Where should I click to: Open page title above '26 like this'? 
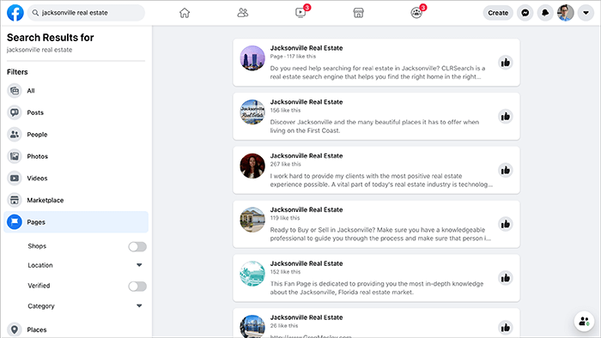[307, 317]
